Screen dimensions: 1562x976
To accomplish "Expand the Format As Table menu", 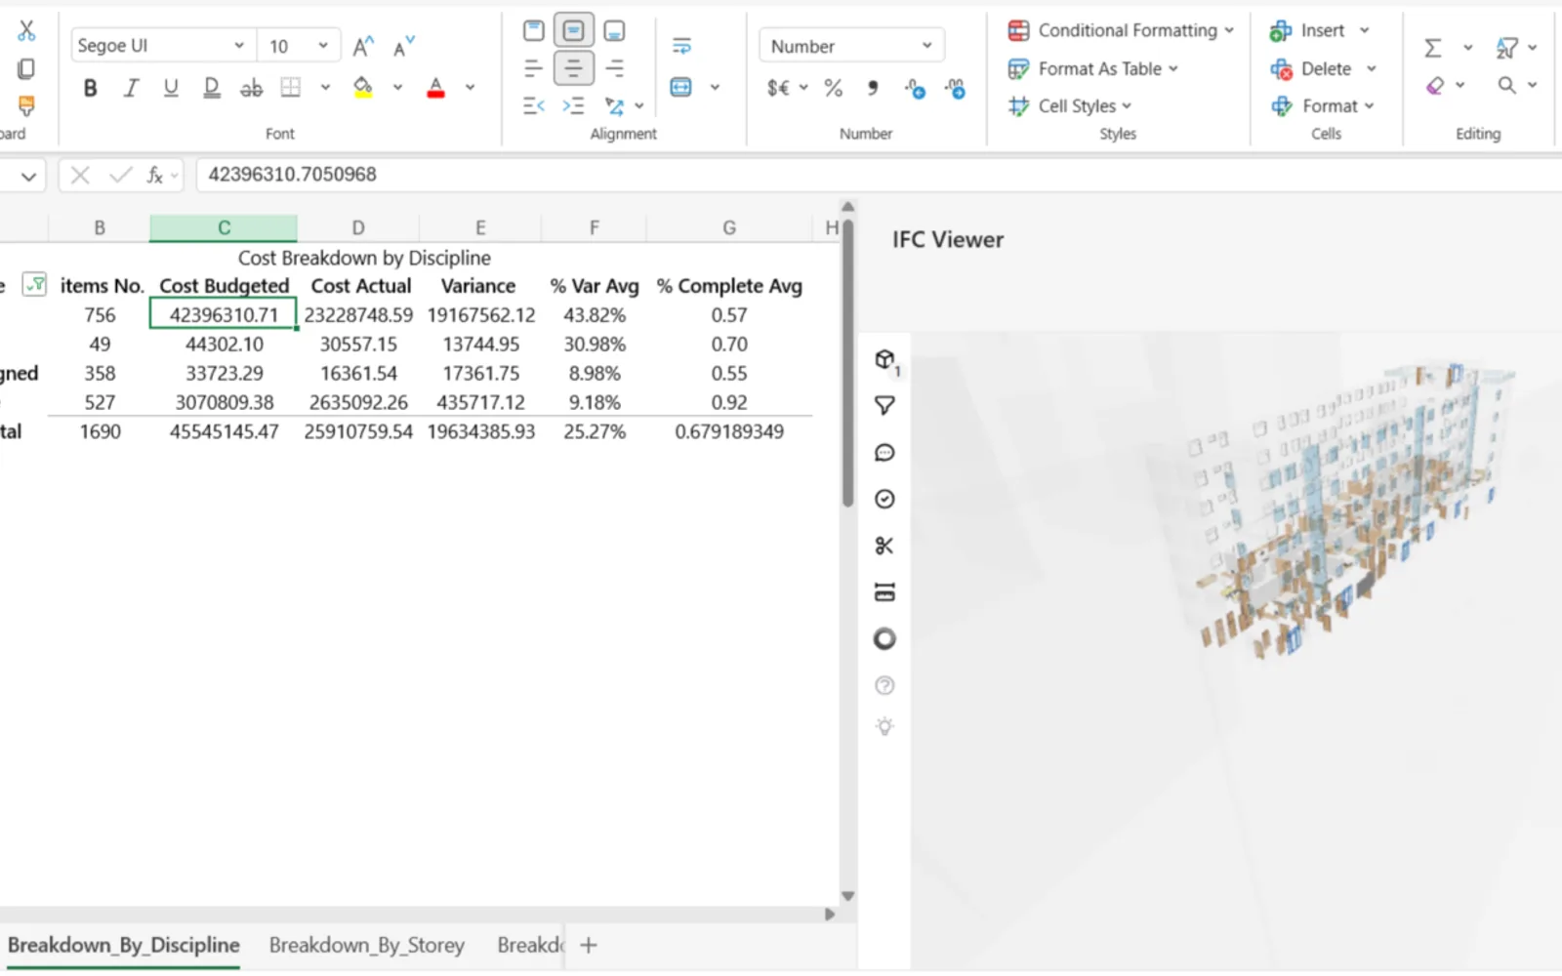I will pos(1093,68).
